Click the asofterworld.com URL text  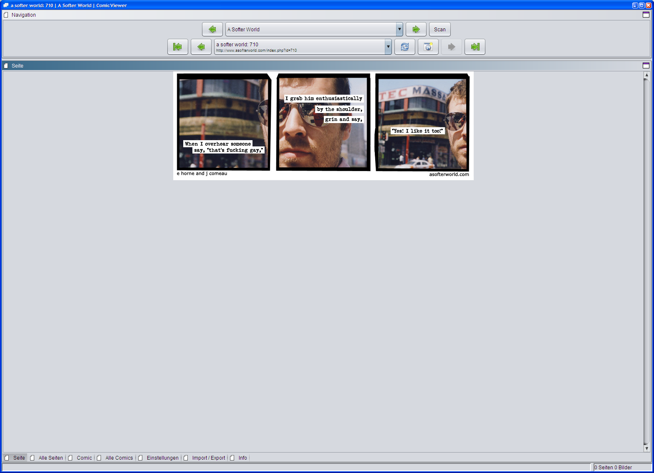coord(256,50)
